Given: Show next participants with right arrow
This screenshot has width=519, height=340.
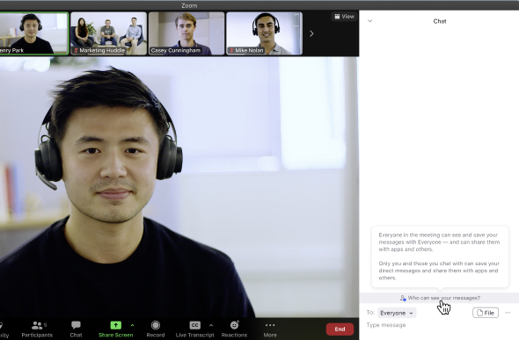Looking at the screenshot, I should pyautogui.click(x=311, y=33).
